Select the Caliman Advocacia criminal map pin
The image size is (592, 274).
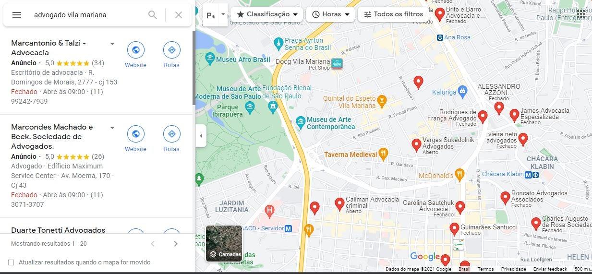point(339,204)
